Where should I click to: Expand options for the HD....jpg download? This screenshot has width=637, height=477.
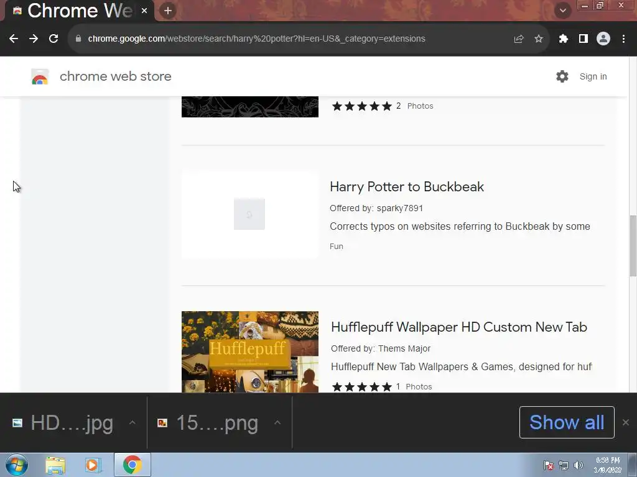coord(133,422)
